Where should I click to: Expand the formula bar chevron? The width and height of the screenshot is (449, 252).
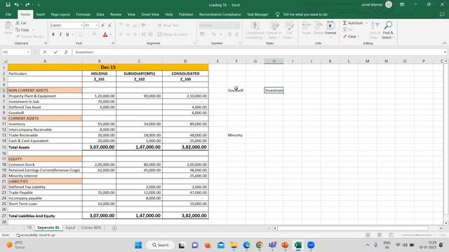point(445,52)
